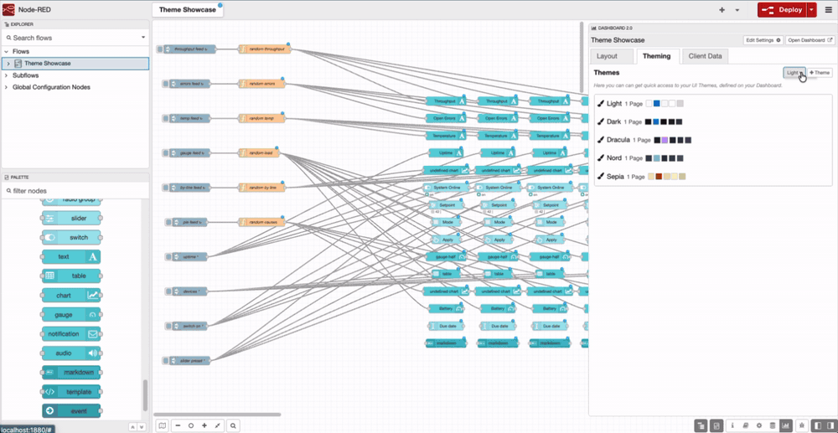The height and width of the screenshot is (433, 838).
Task: Click the Edit Settings button
Action: 763,40
